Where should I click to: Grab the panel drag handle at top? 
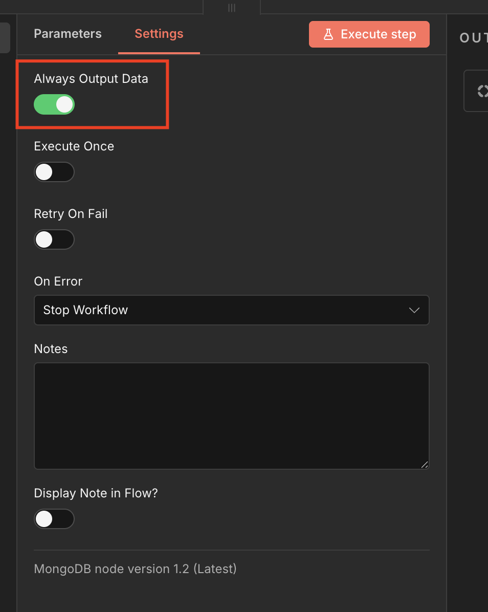click(232, 8)
